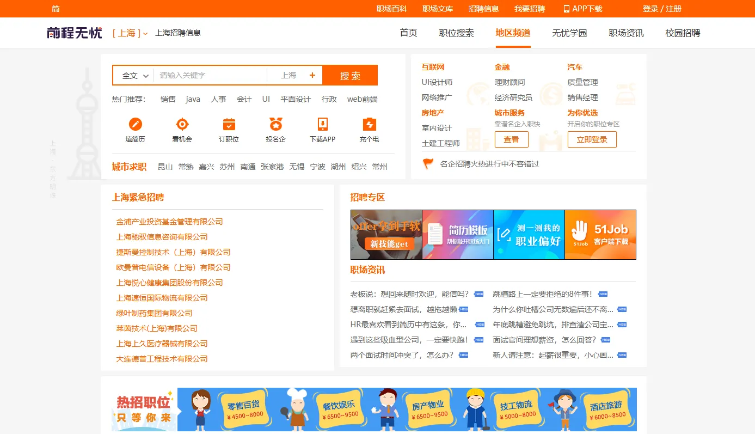This screenshot has height=434, width=755.
Task: Open 校园招聘 nav tab
Action: (x=683, y=33)
